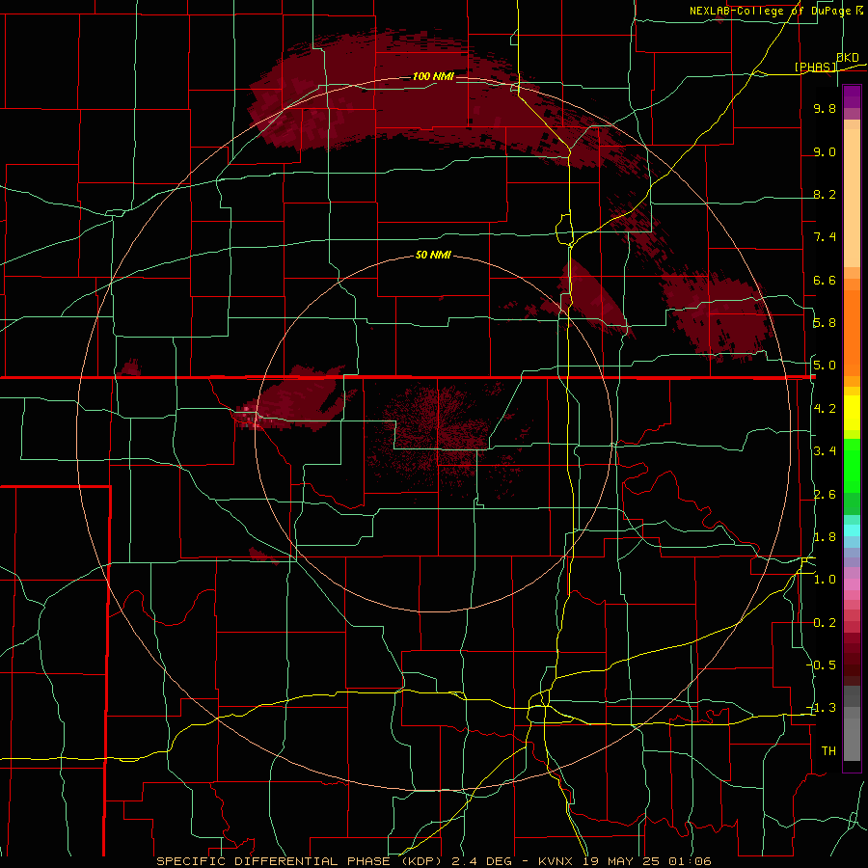868x868 pixels.
Task: Click the yellow segment of color bar
Action: click(x=852, y=413)
